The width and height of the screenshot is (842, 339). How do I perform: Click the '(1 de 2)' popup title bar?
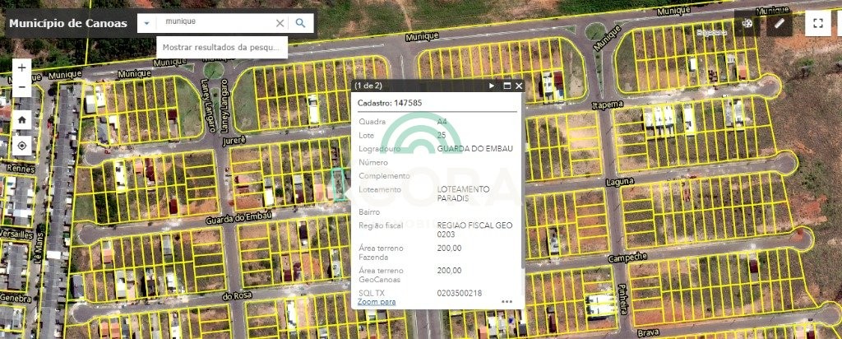[x=411, y=86]
